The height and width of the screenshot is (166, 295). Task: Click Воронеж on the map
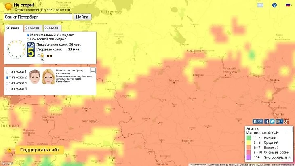[x=188, y=141]
